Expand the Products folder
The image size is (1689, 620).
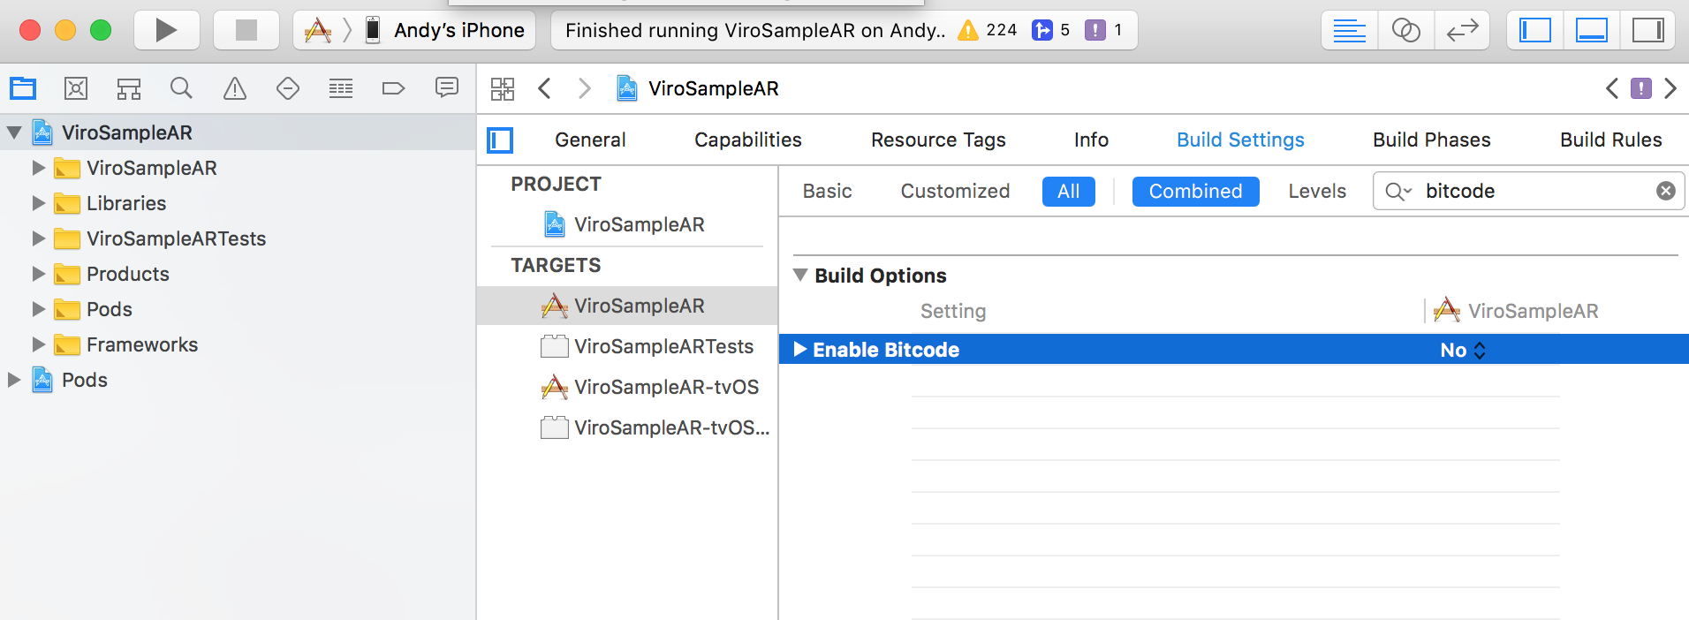[x=38, y=274]
